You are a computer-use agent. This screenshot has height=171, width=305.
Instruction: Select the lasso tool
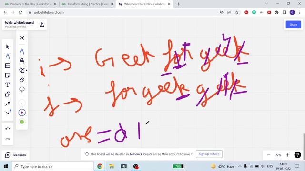click(x=22, y=89)
